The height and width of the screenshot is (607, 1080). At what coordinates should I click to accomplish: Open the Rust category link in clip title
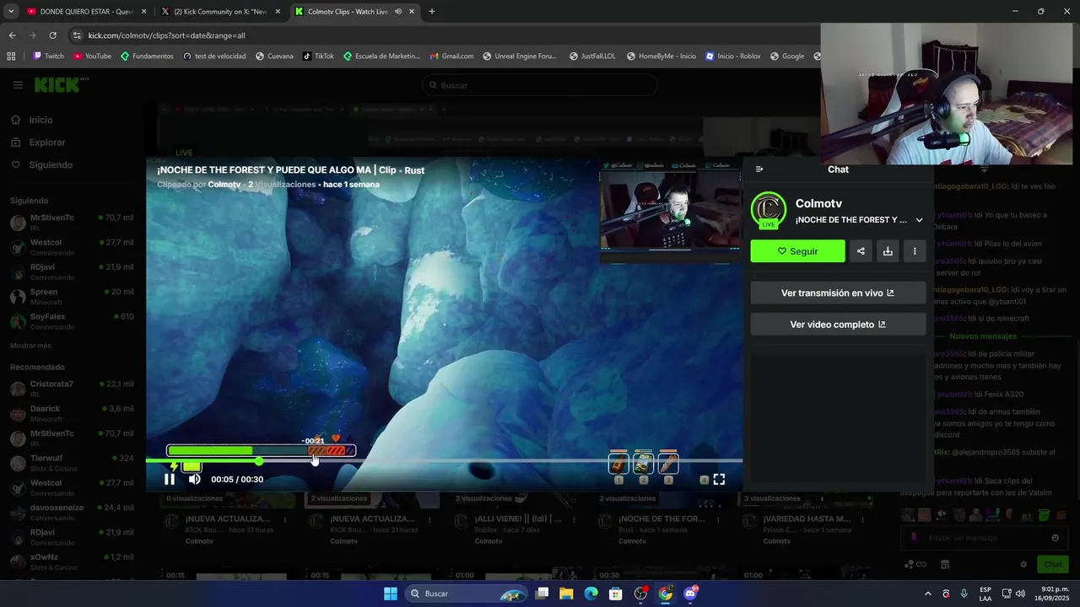[x=414, y=170]
